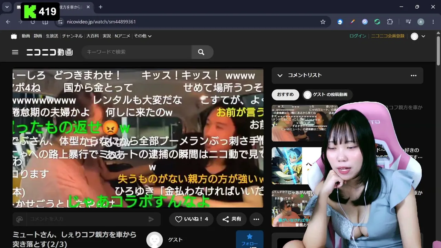
Task: Select the おすすめ tab
Action: click(285, 95)
